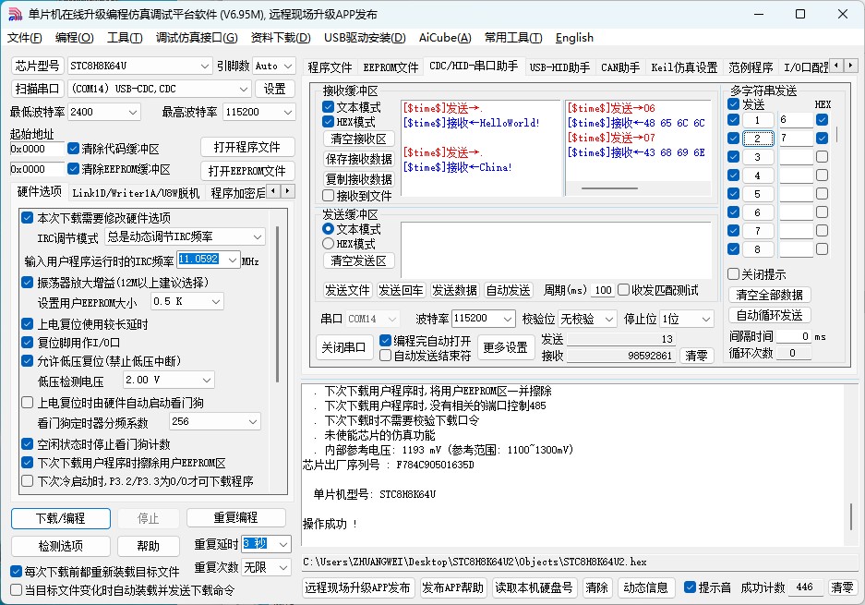865x605 pixels.
Task: Click the code start address 0x0000 field
Action: (x=37, y=149)
